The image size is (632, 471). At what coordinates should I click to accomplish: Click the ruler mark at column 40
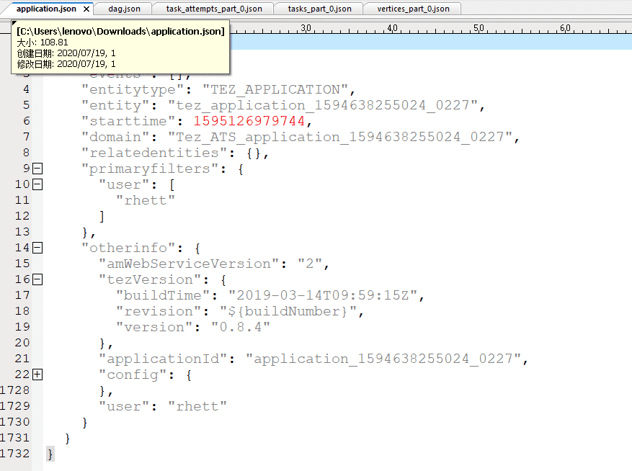click(392, 28)
